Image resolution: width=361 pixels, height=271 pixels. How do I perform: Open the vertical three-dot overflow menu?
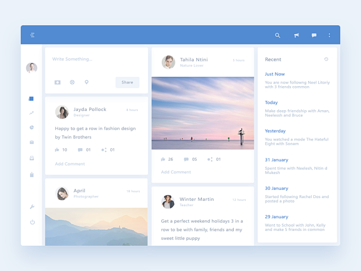pyautogui.click(x=329, y=35)
